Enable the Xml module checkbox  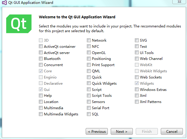click(x=137, y=96)
